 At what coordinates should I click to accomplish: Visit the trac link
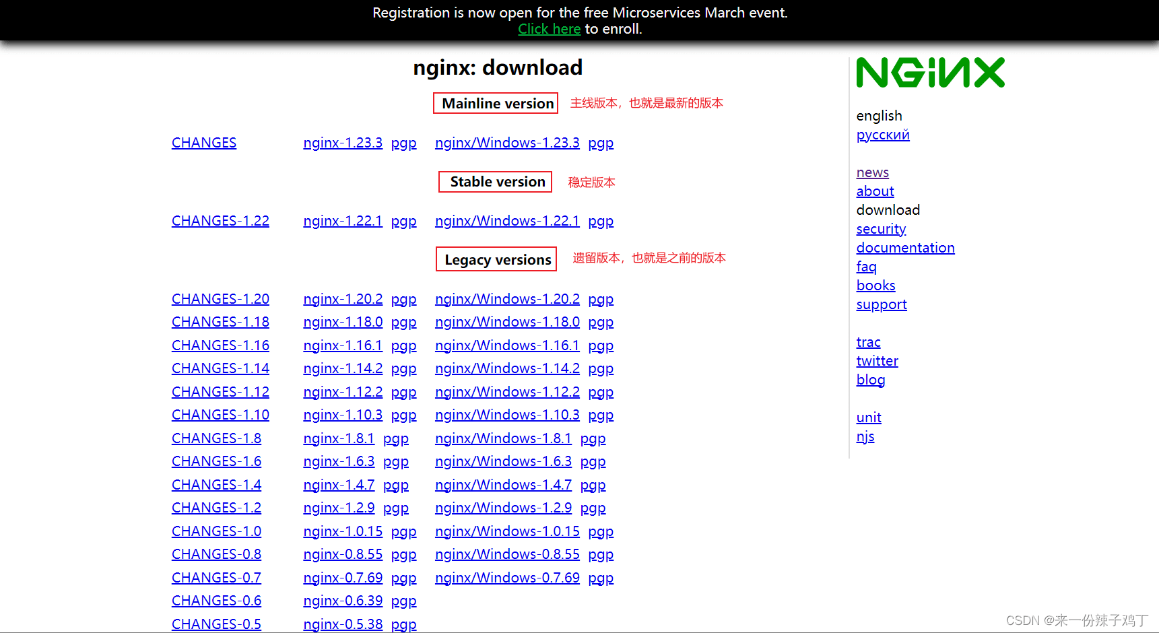point(868,342)
